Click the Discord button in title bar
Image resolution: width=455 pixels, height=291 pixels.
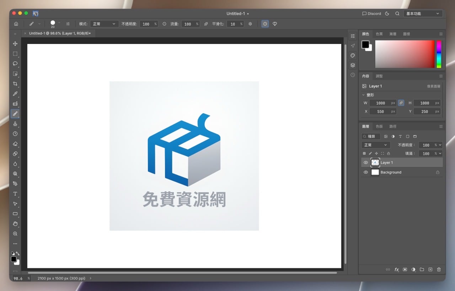click(371, 13)
